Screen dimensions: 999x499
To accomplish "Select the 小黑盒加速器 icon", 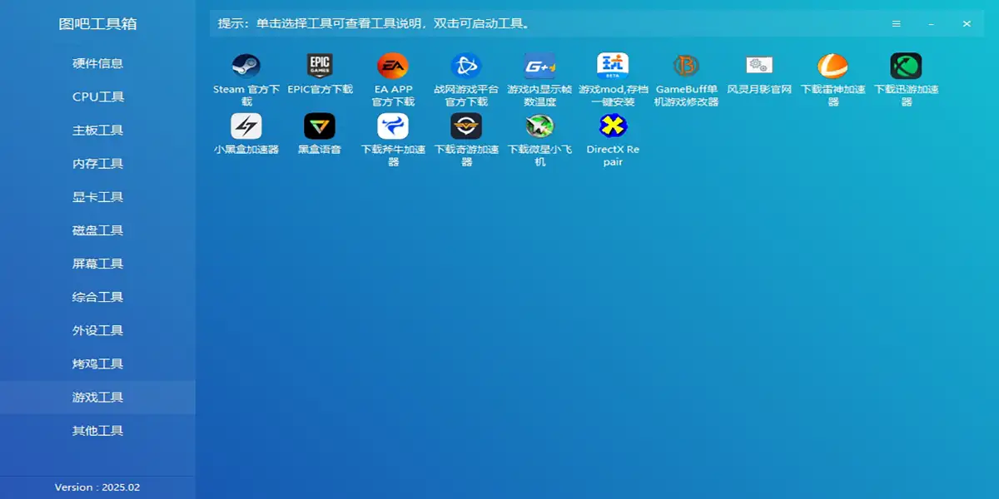I will [246, 126].
